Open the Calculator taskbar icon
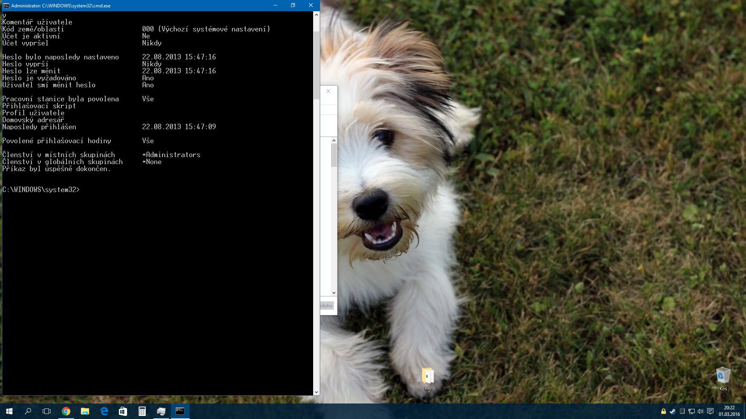 (x=142, y=411)
